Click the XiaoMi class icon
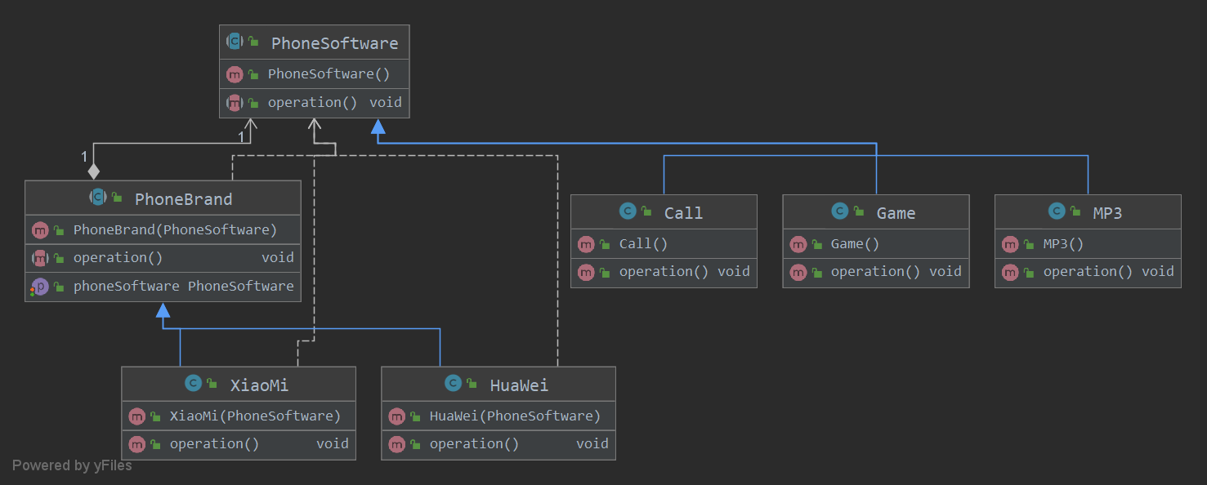 [x=194, y=384]
